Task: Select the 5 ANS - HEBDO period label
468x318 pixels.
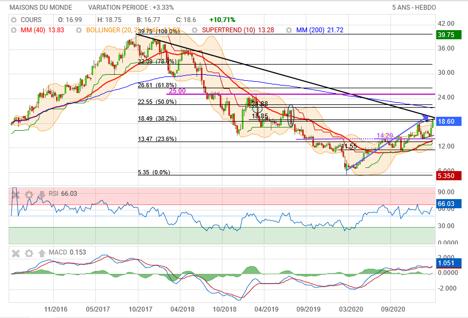Action: (x=414, y=8)
